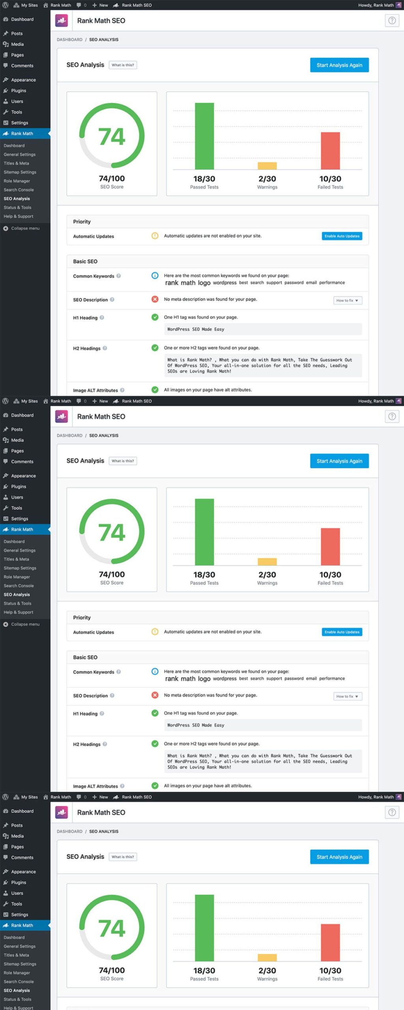Click Enable Auto Updates button in topmost copy
Image resolution: width=404 pixels, height=1010 pixels.
point(342,236)
